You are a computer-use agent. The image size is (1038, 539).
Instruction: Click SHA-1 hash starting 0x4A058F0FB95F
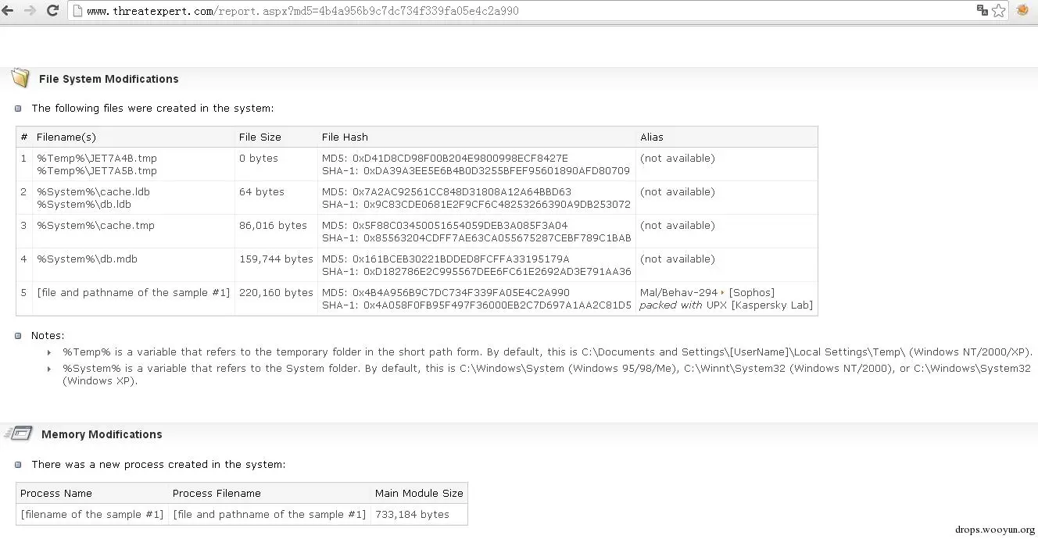tap(477, 305)
